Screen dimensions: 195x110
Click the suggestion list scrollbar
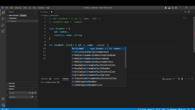point(126,57)
